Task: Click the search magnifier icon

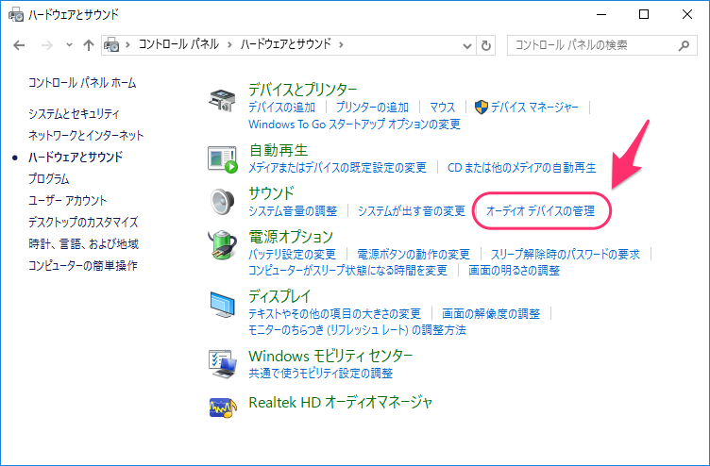Action: point(685,45)
